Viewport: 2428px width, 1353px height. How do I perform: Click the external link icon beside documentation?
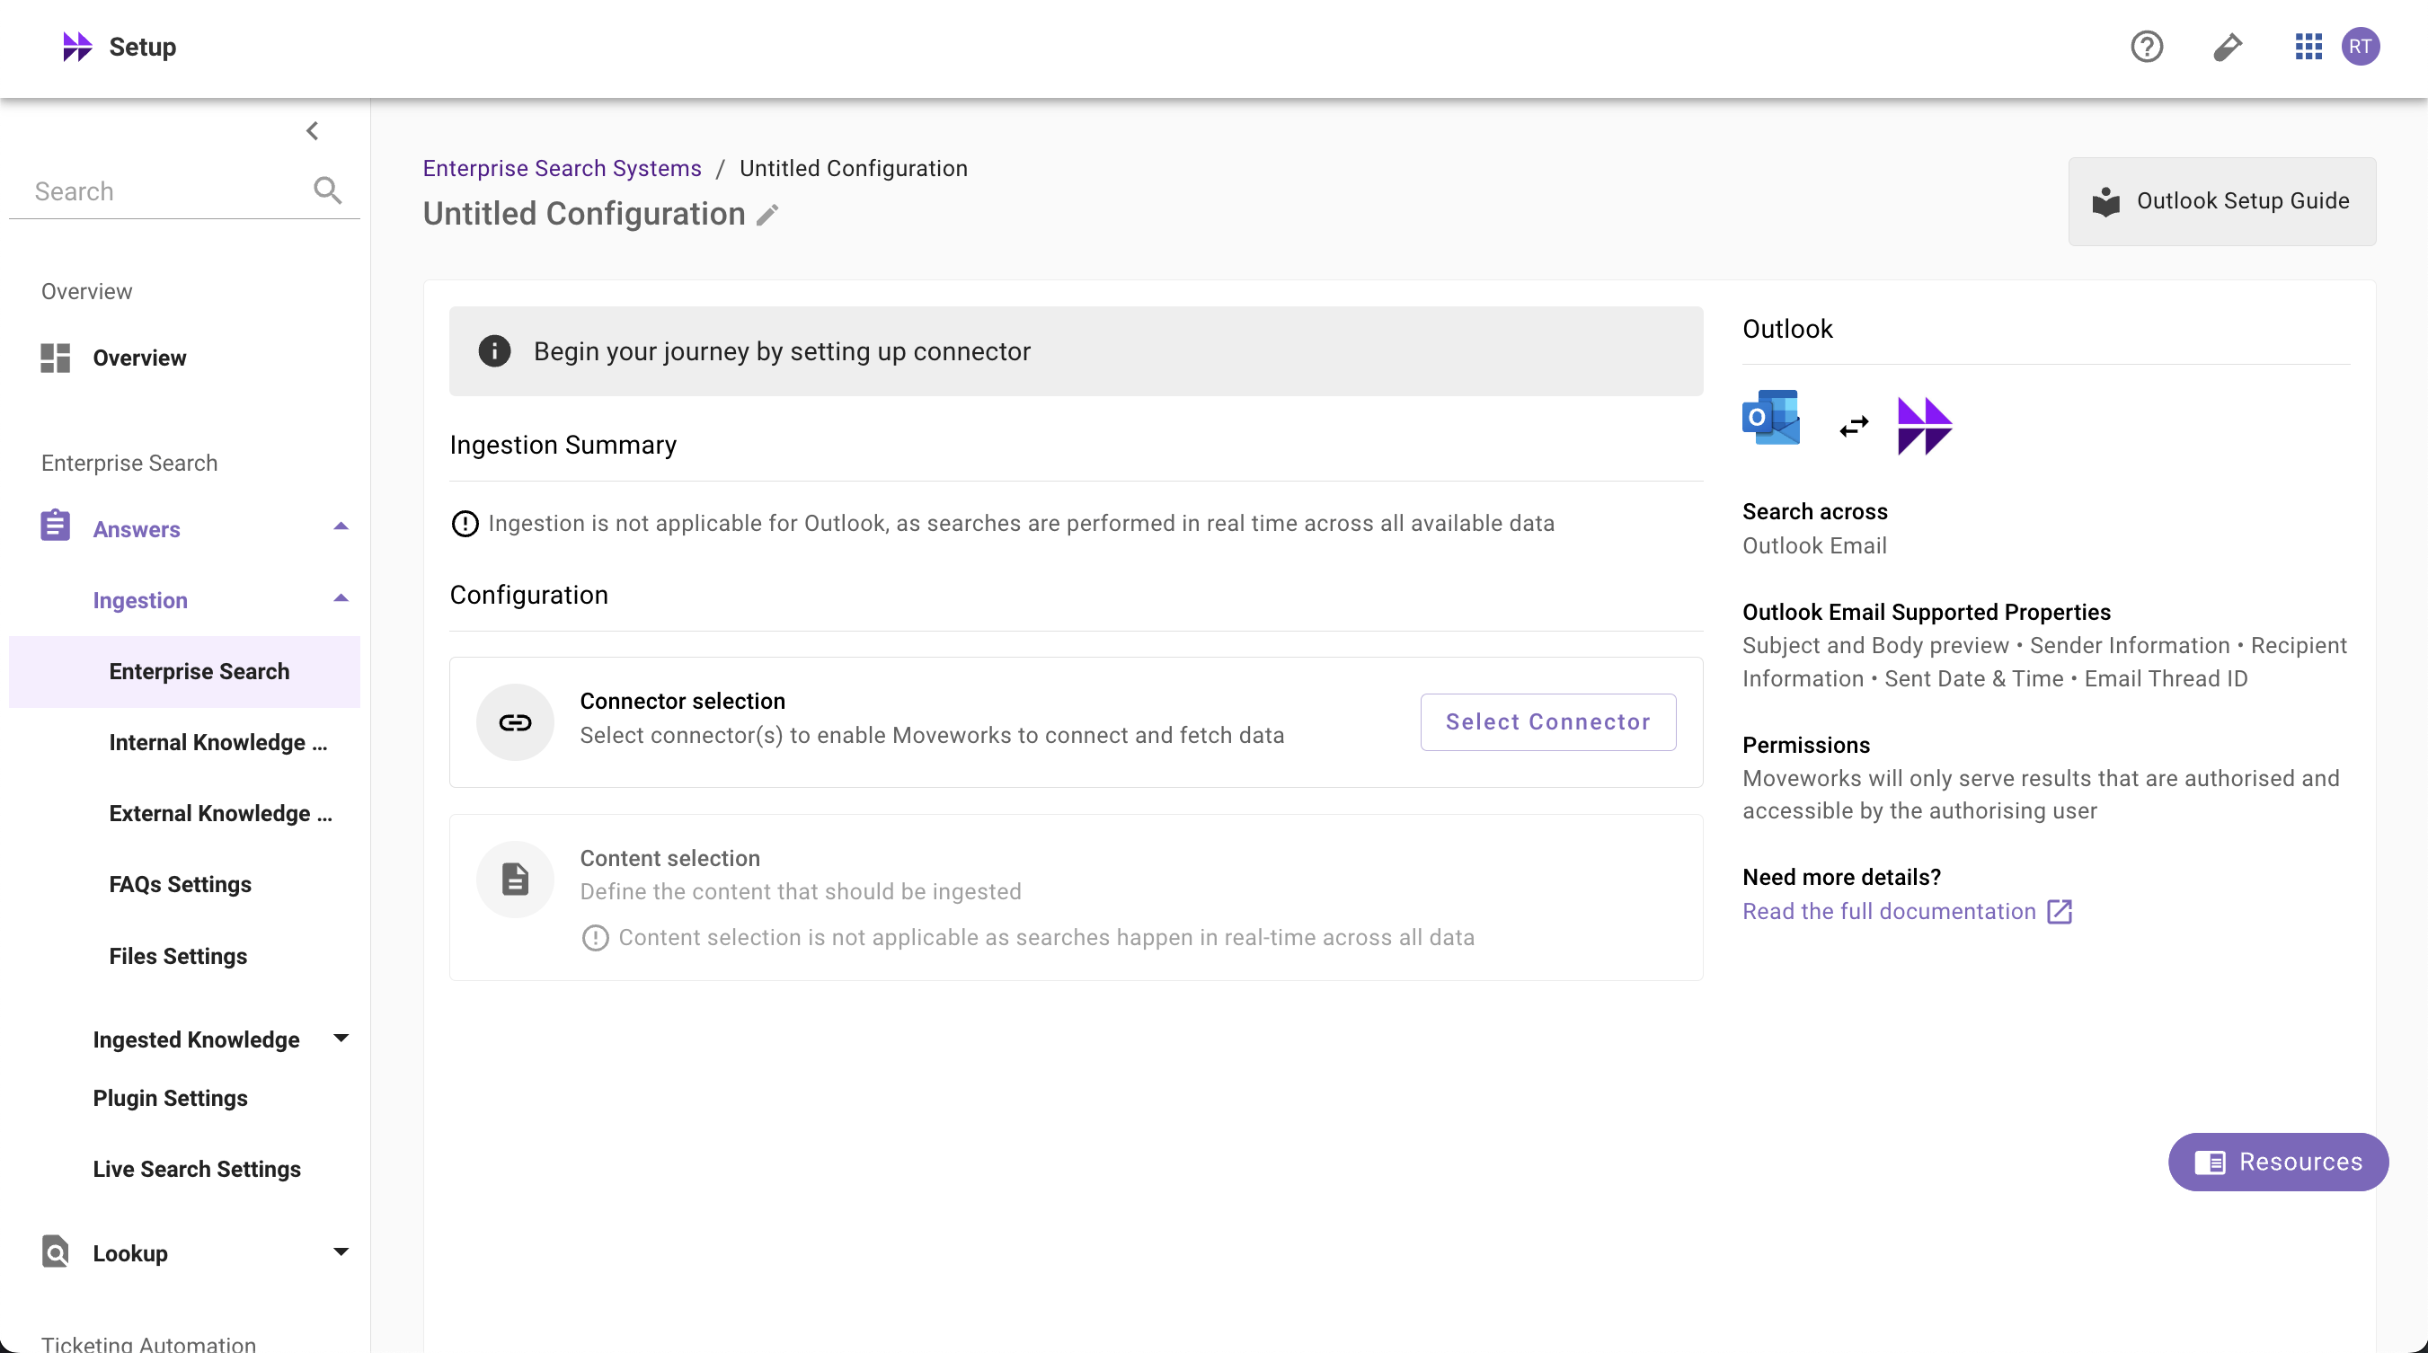tap(2060, 911)
